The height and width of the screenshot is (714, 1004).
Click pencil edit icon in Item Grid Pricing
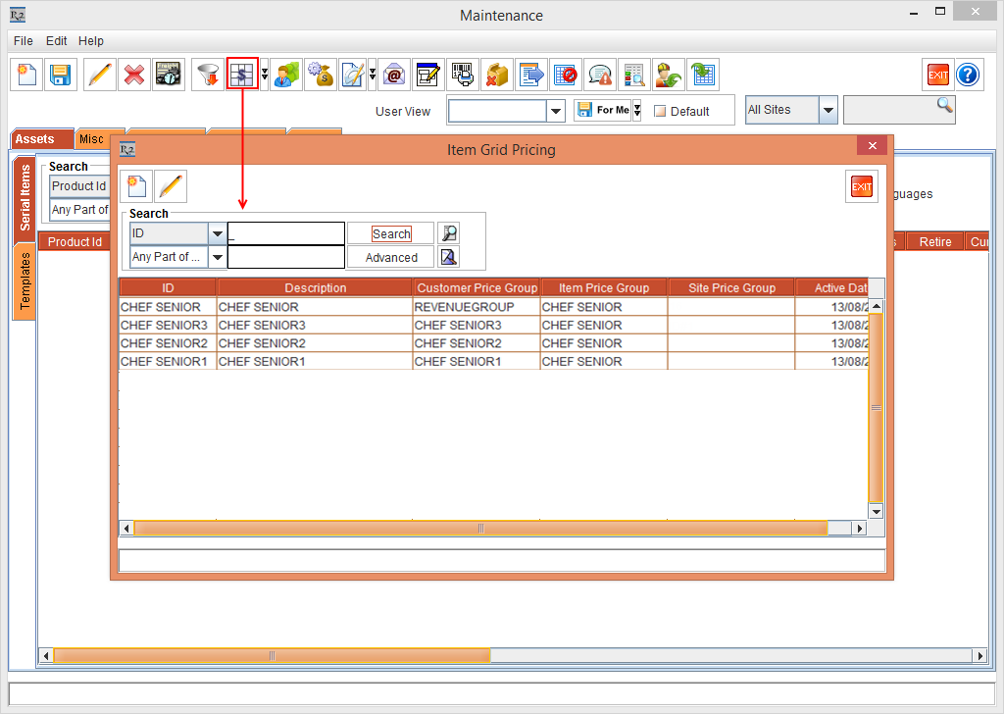[171, 186]
